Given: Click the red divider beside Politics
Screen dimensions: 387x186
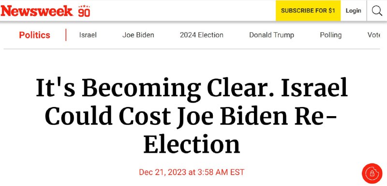Looking at the screenshot, I should pos(66,35).
